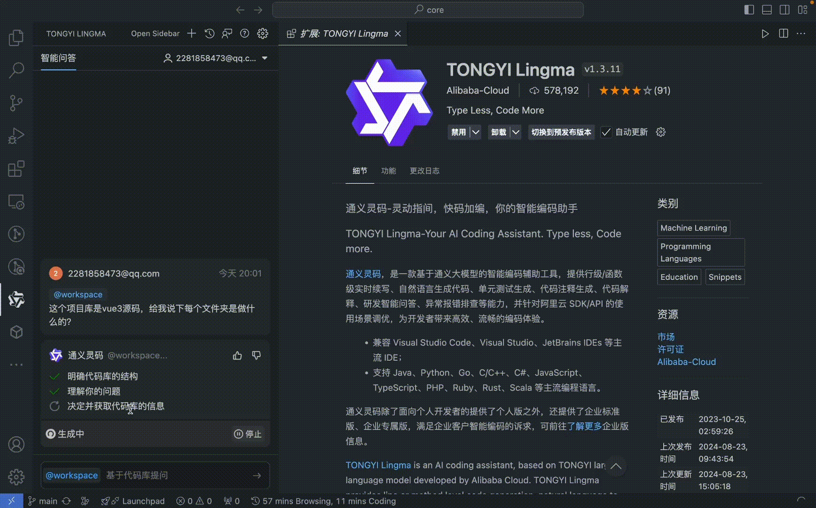Switch to the 更改日志 tab
The image size is (816, 508).
click(424, 171)
